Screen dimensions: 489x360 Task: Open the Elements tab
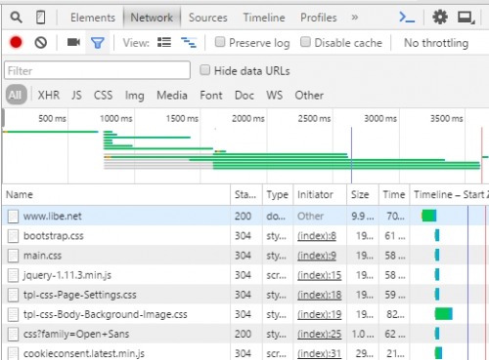[x=93, y=18]
